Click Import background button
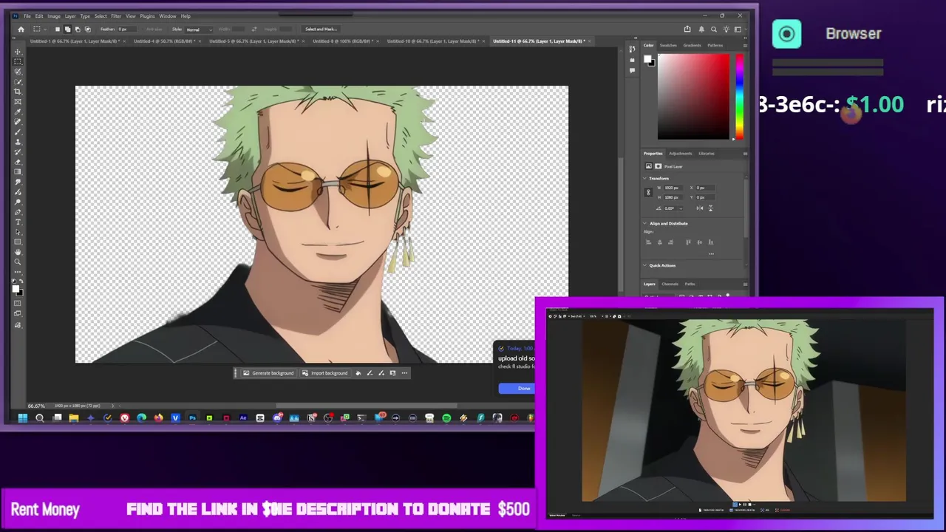946x532 pixels. 324,373
